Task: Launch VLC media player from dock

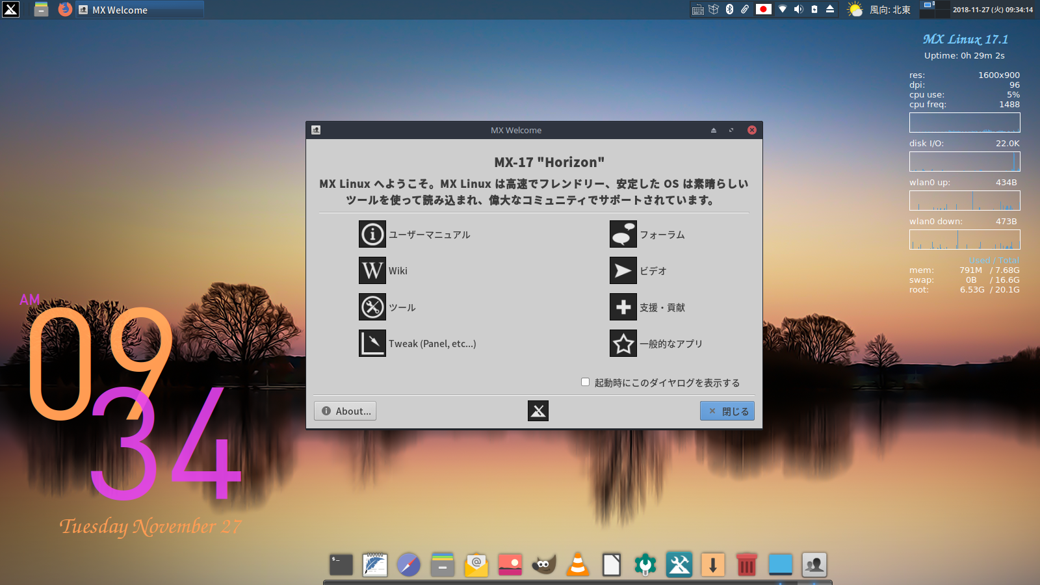Action: point(578,565)
